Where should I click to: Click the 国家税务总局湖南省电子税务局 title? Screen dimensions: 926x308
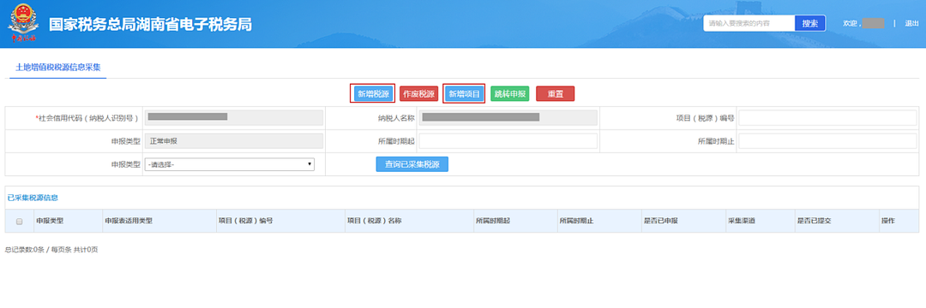tap(151, 24)
